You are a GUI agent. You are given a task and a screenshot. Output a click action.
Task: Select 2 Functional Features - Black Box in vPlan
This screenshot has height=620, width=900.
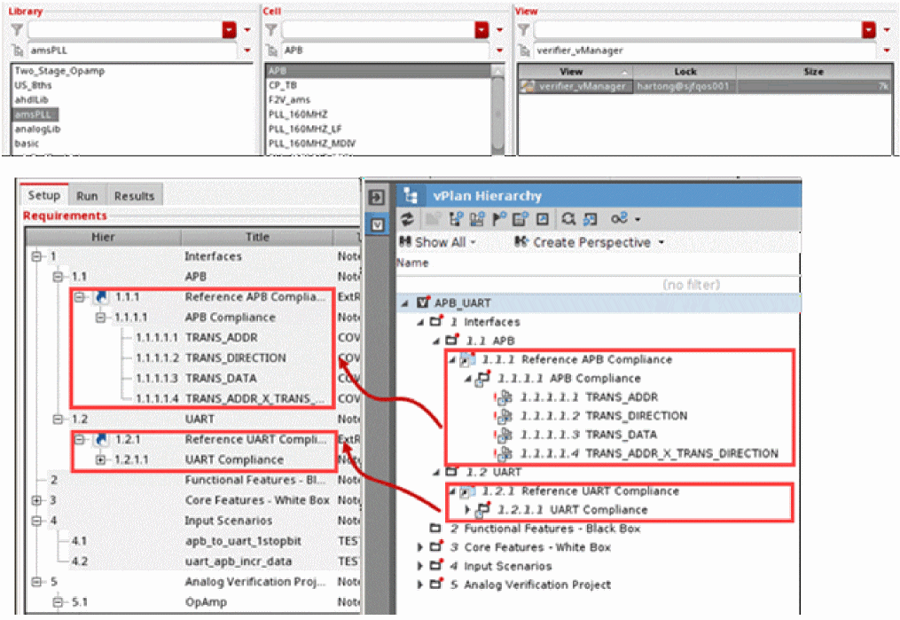click(x=545, y=528)
